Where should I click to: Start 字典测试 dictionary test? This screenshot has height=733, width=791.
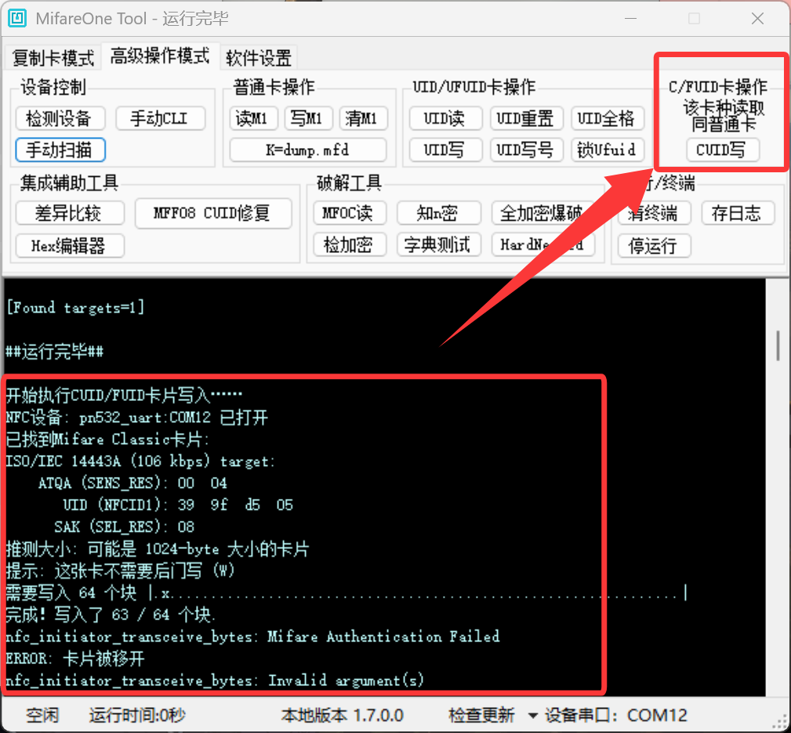point(437,245)
